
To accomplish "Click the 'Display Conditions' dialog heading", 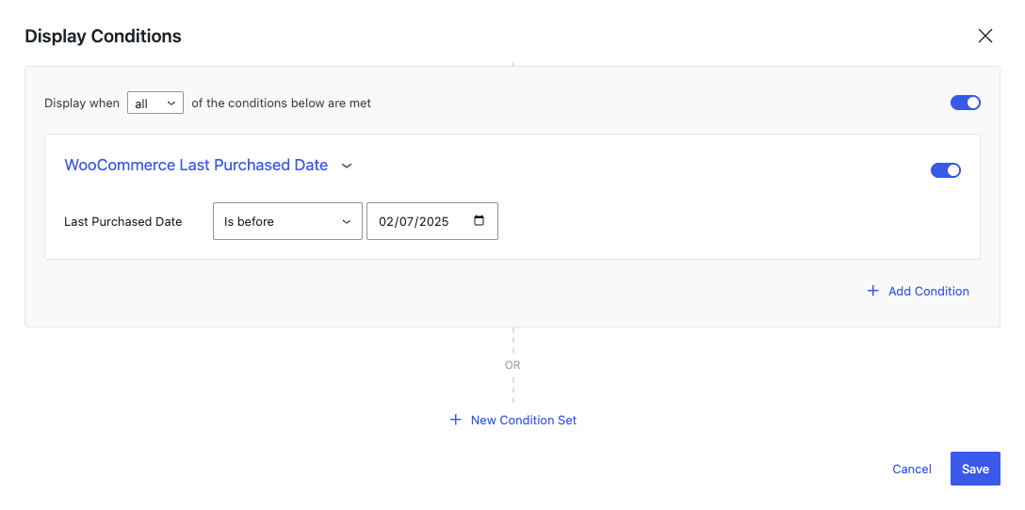I will click(x=104, y=36).
